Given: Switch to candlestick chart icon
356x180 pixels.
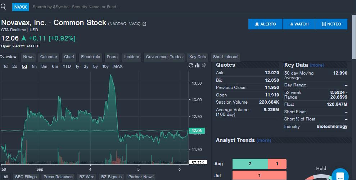Looking at the screenshot, I should click(204, 65).
